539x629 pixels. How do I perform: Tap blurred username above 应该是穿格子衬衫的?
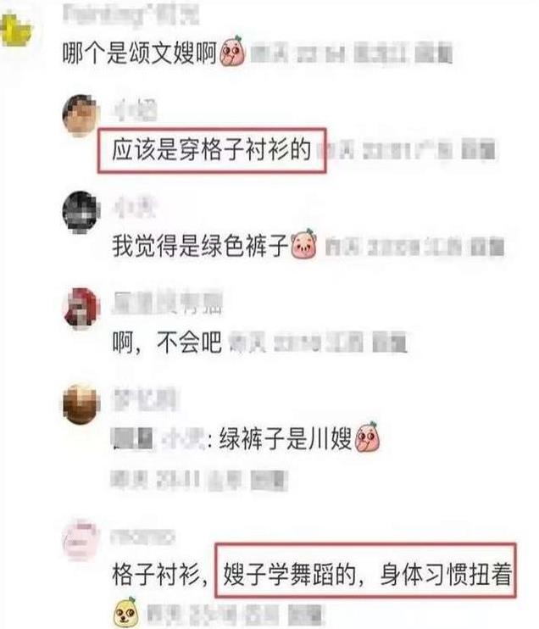[x=136, y=109]
